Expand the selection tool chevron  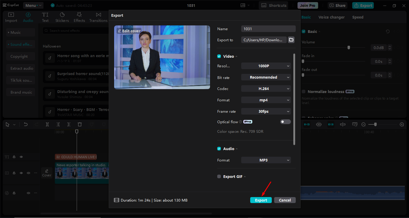click(x=14, y=125)
